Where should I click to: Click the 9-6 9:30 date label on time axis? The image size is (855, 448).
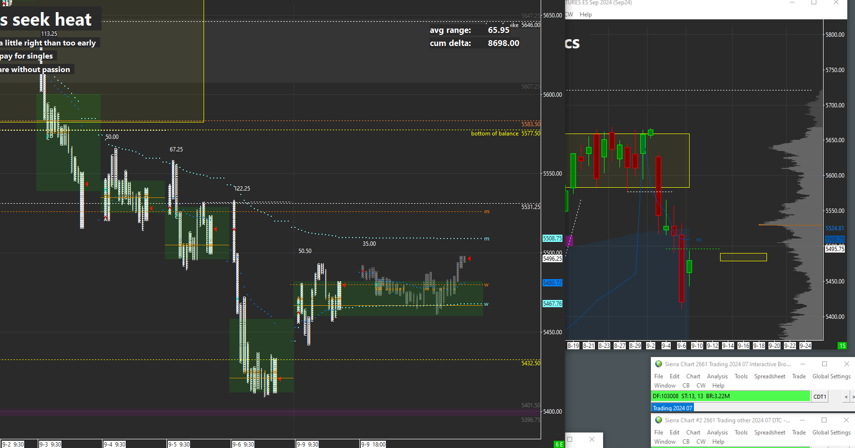click(x=243, y=444)
